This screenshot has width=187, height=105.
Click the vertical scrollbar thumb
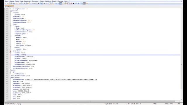pos(181,64)
